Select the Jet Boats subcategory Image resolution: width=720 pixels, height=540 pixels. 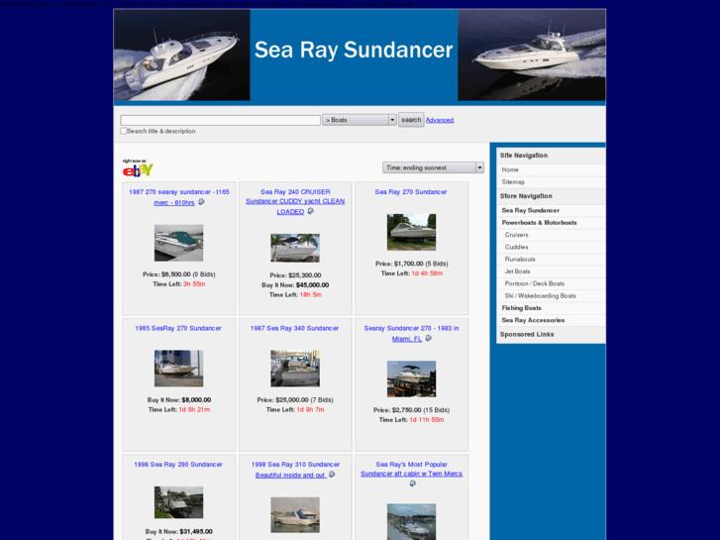coord(517,271)
